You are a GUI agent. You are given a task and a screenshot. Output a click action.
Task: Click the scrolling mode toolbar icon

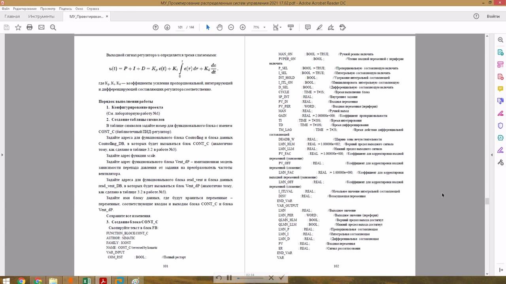(291, 27)
